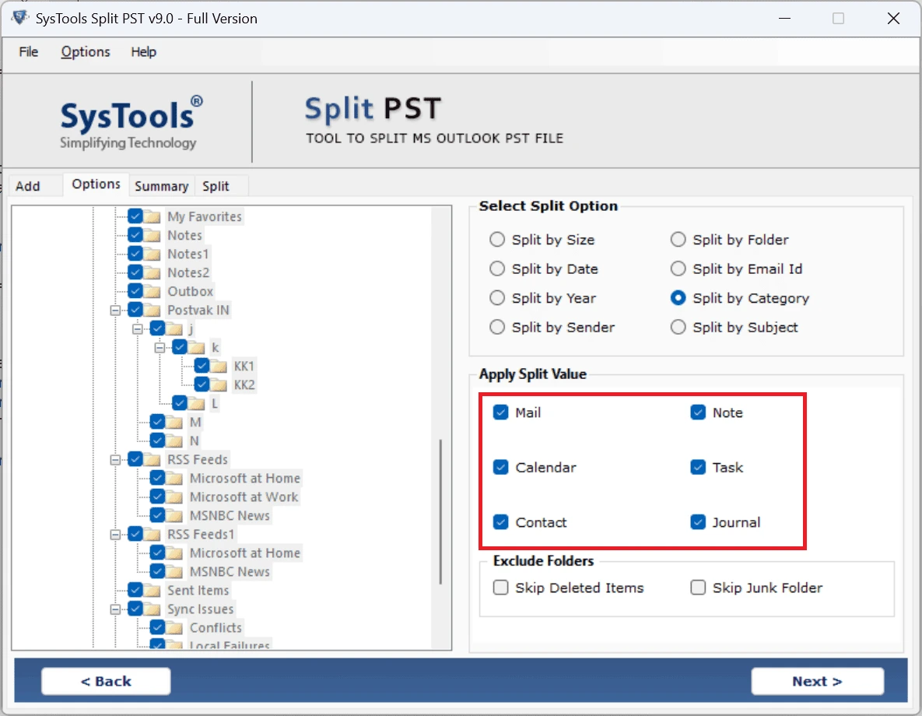Viewport: 922px width, 716px height.
Task: Click the Notes2 folder icon
Action: pos(152,272)
